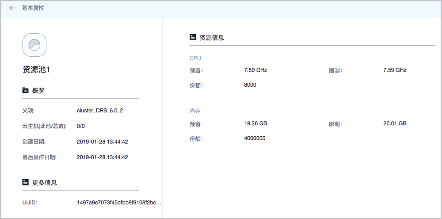Click the 概览 section icon
Screen dimensions: 442x219
pyautogui.click(x=26, y=91)
